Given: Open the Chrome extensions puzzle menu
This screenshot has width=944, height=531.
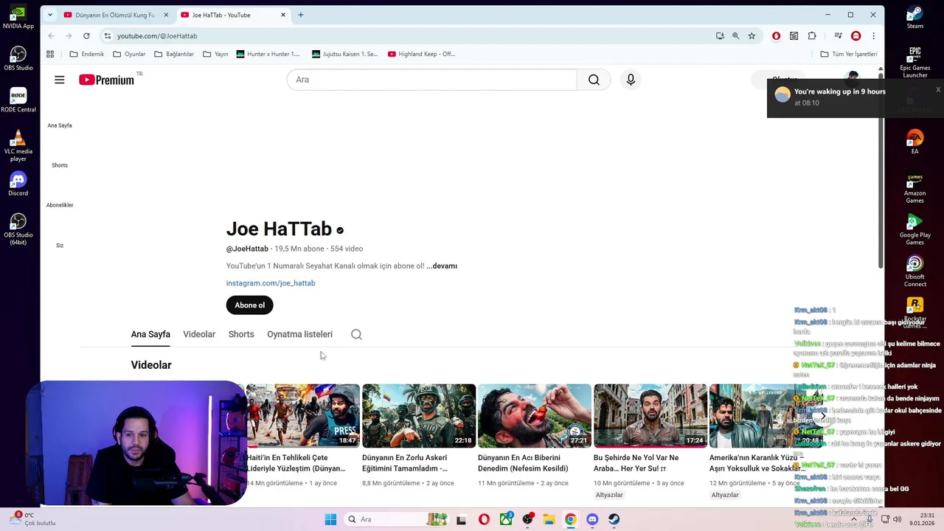Looking at the screenshot, I should [x=812, y=35].
